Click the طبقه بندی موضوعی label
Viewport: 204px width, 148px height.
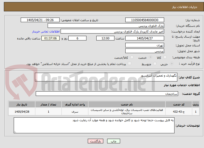[186, 57]
